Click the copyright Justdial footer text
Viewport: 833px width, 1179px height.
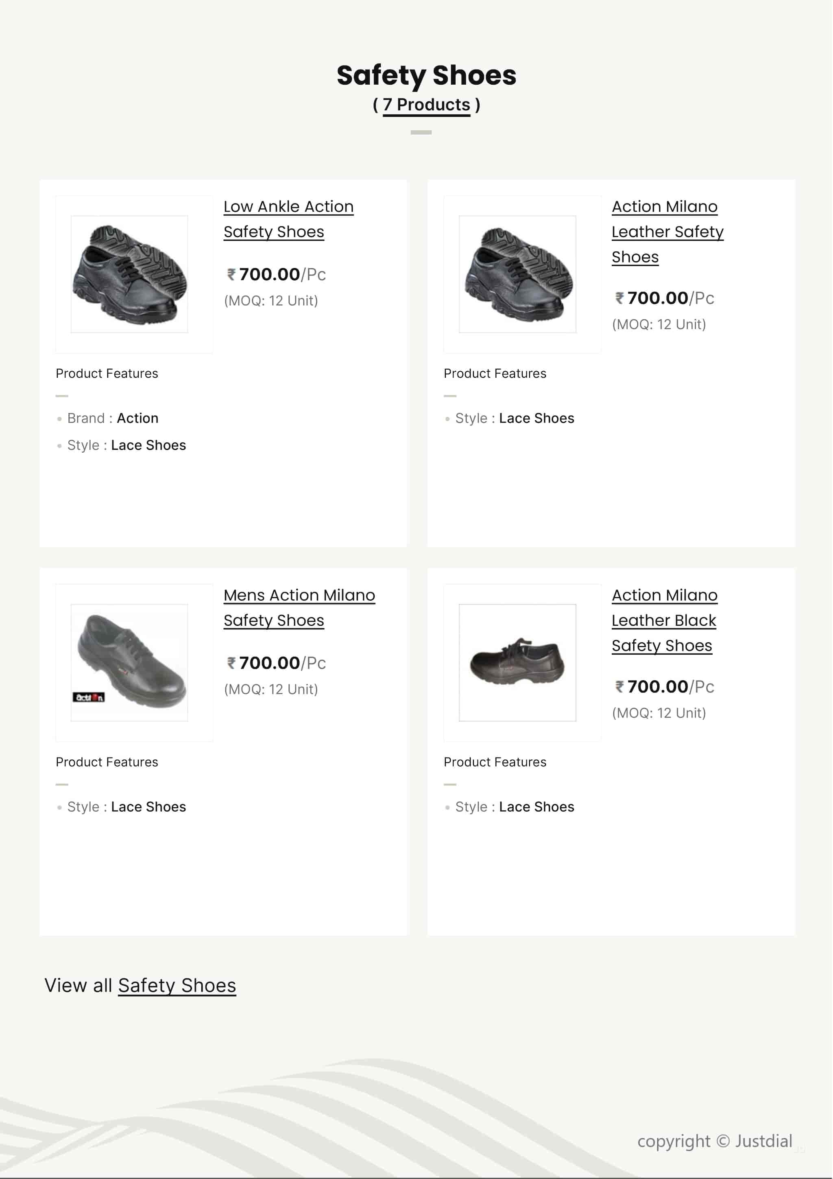pos(715,1141)
